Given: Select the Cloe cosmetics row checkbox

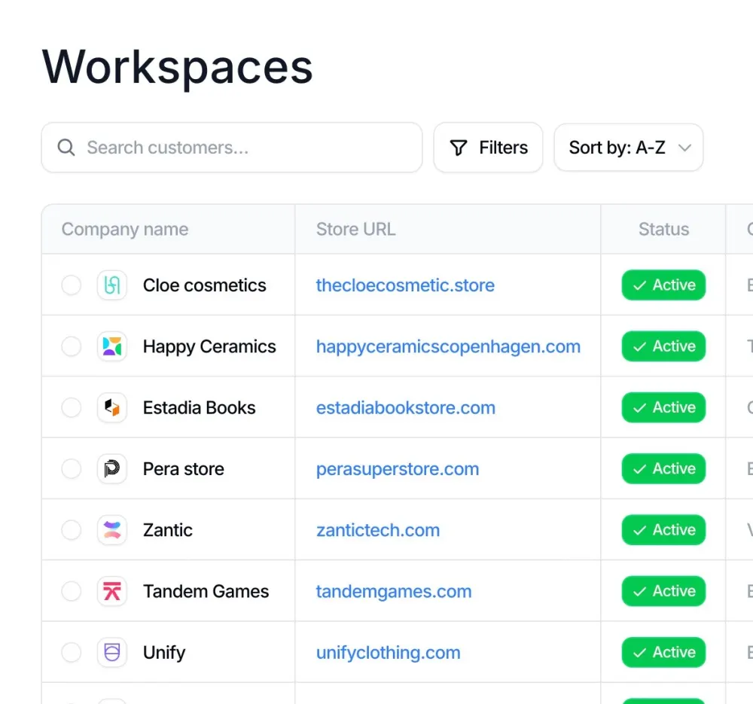Looking at the screenshot, I should click(71, 285).
